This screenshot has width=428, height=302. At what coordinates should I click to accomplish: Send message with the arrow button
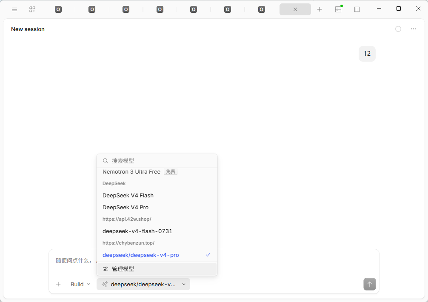[370, 284]
